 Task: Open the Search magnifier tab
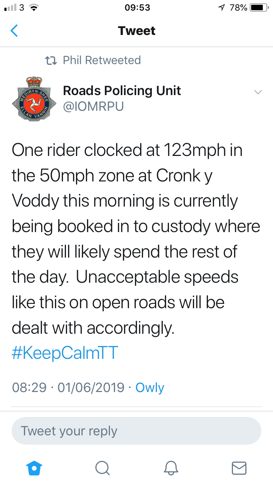(102, 468)
